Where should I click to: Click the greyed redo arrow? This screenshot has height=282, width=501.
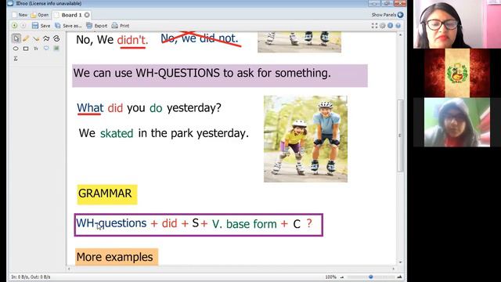(x=23, y=26)
